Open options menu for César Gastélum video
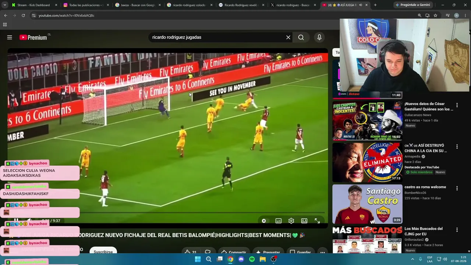 tap(457, 105)
